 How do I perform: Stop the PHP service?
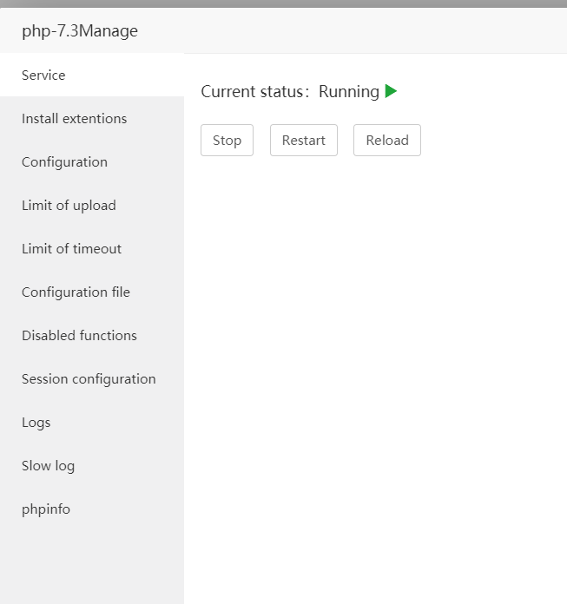(227, 141)
